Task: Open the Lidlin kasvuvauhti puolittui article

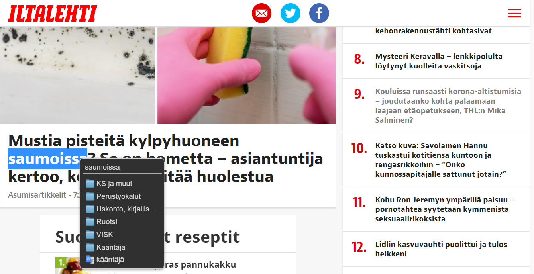Action: point(441,249)
